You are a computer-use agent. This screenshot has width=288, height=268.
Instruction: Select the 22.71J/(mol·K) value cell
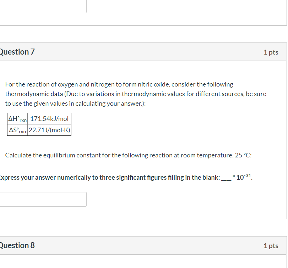pos(49,130)
